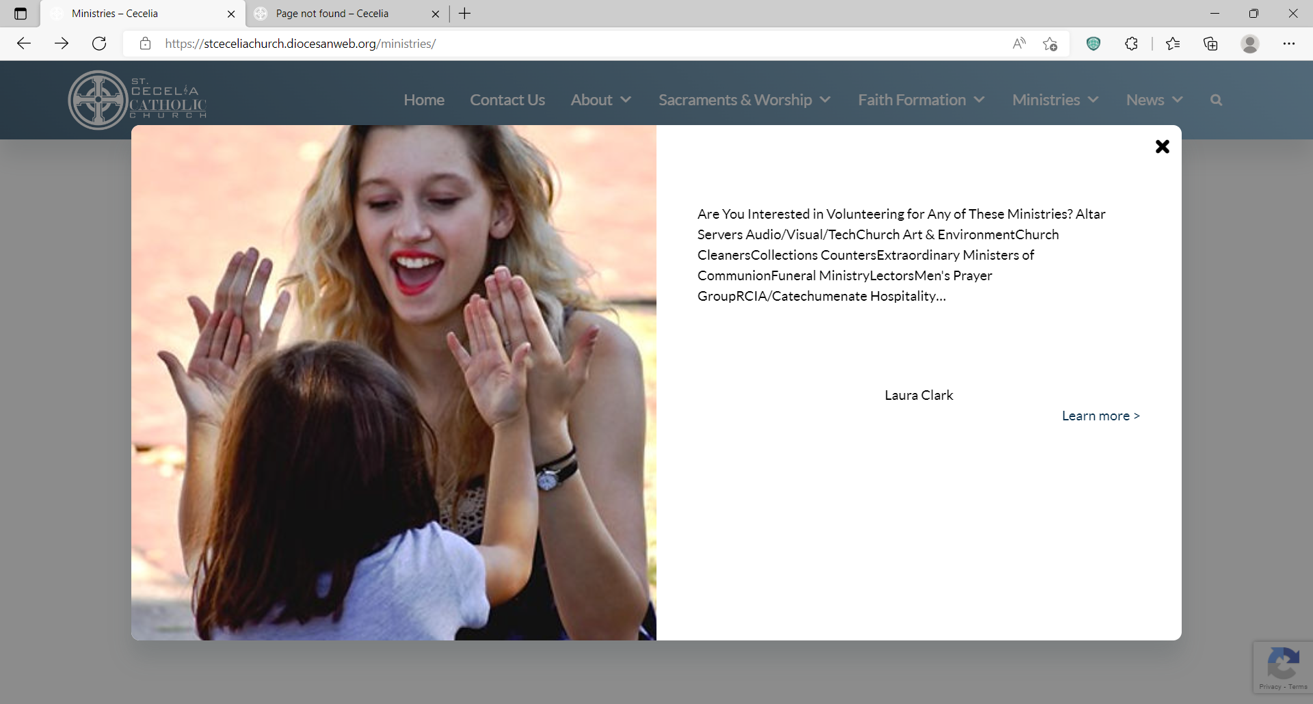The height and width of the screenshot is (704, 1313).
Task: Expand the About dropdown menu
Action: pyautogui.click(x=600, y=100)
